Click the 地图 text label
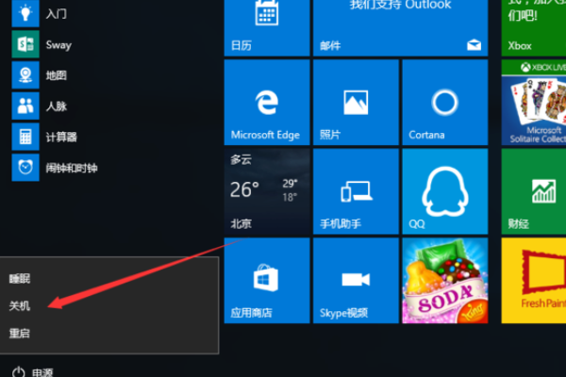Screen dimensions: 566x377 57,75
